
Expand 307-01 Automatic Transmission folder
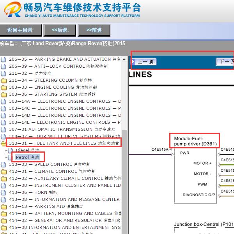(x=4, y=130)
